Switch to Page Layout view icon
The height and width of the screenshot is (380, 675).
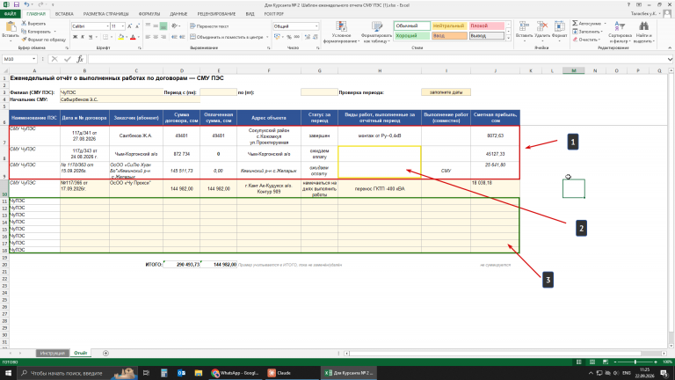(x=592, y=362)
